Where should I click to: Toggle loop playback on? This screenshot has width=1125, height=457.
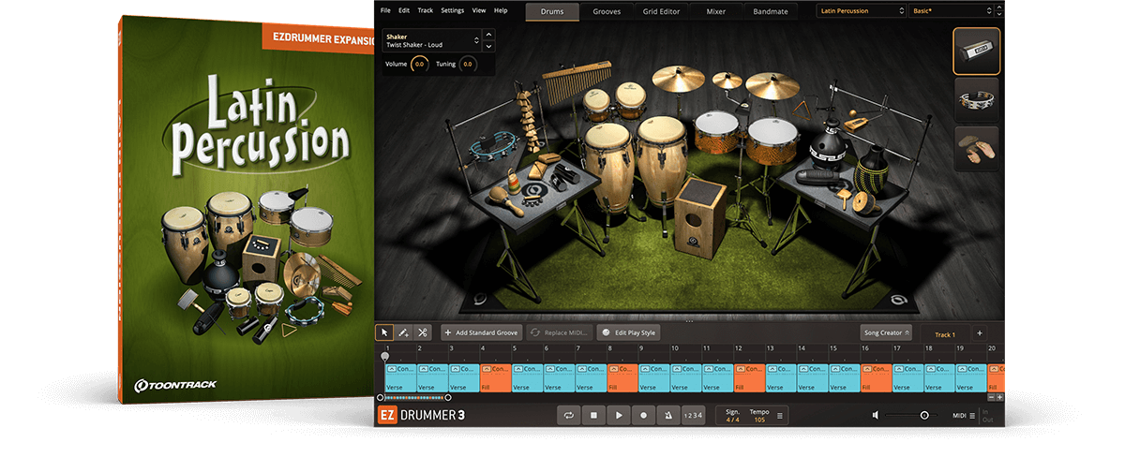[568, 415]
